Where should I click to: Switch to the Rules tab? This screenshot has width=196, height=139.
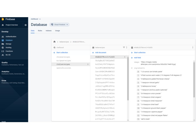(40, 31)
